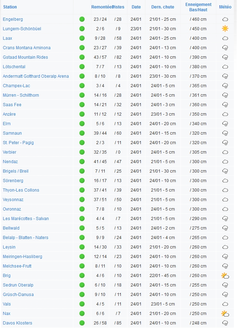Click the snow cloud icon for Saas Fee
The image size is (237, 328).
click(225, 105)
